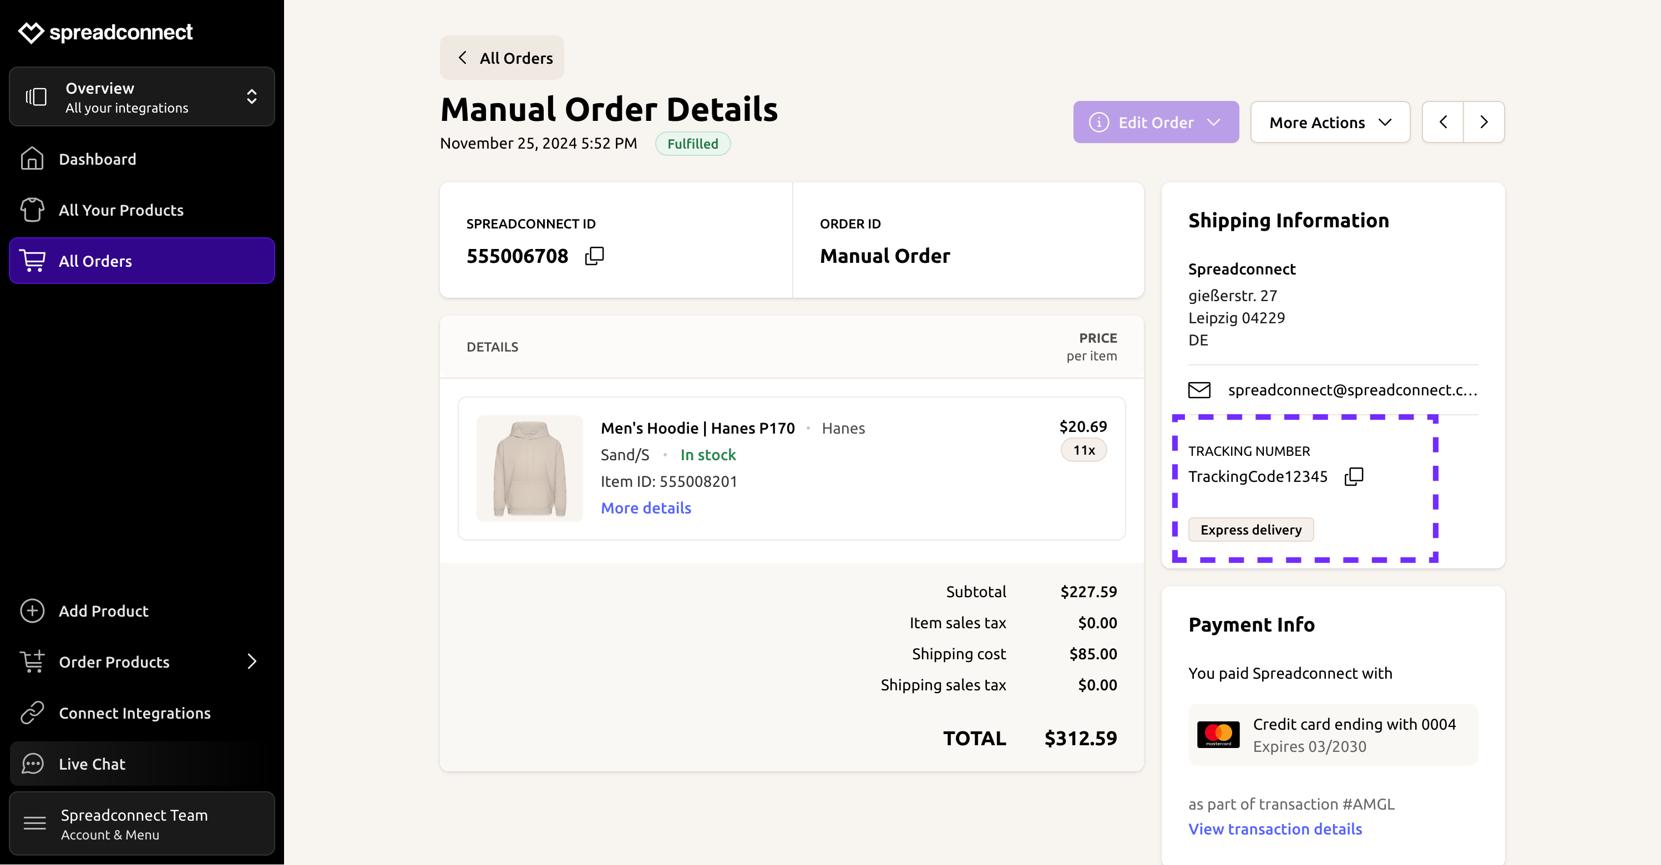Viewport: 1661px width, 865px height.
Task: Copy the tracking number TrackingCode12345
Action: click(x=1354, y=476)
